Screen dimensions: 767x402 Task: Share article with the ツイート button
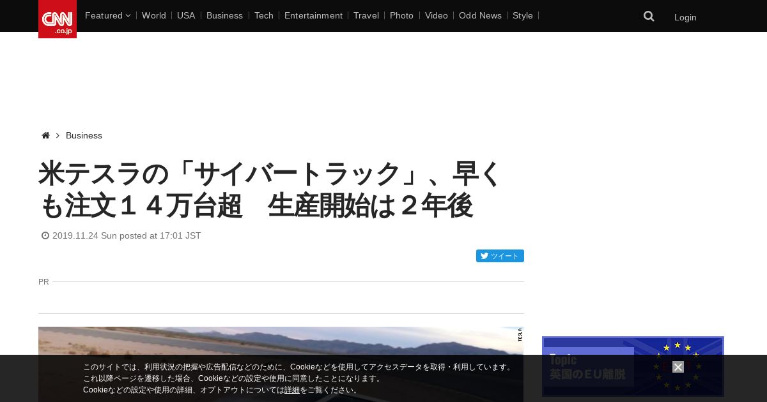tap(500, 256)
